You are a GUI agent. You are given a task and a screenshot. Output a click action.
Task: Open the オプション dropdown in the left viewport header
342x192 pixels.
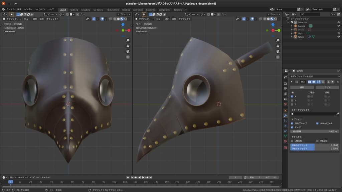124,14
